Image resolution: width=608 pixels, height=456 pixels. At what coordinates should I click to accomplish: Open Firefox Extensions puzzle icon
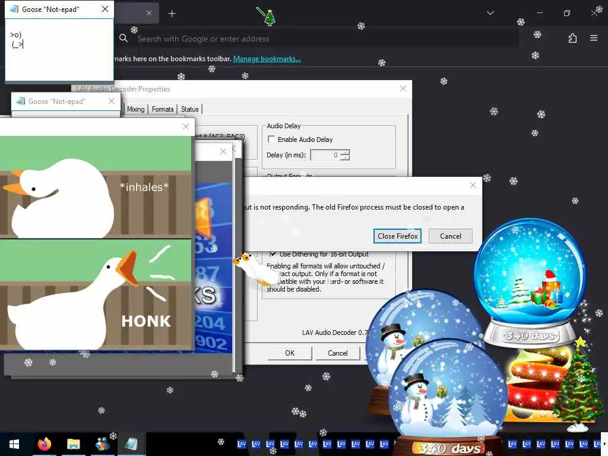click(572, 38)
